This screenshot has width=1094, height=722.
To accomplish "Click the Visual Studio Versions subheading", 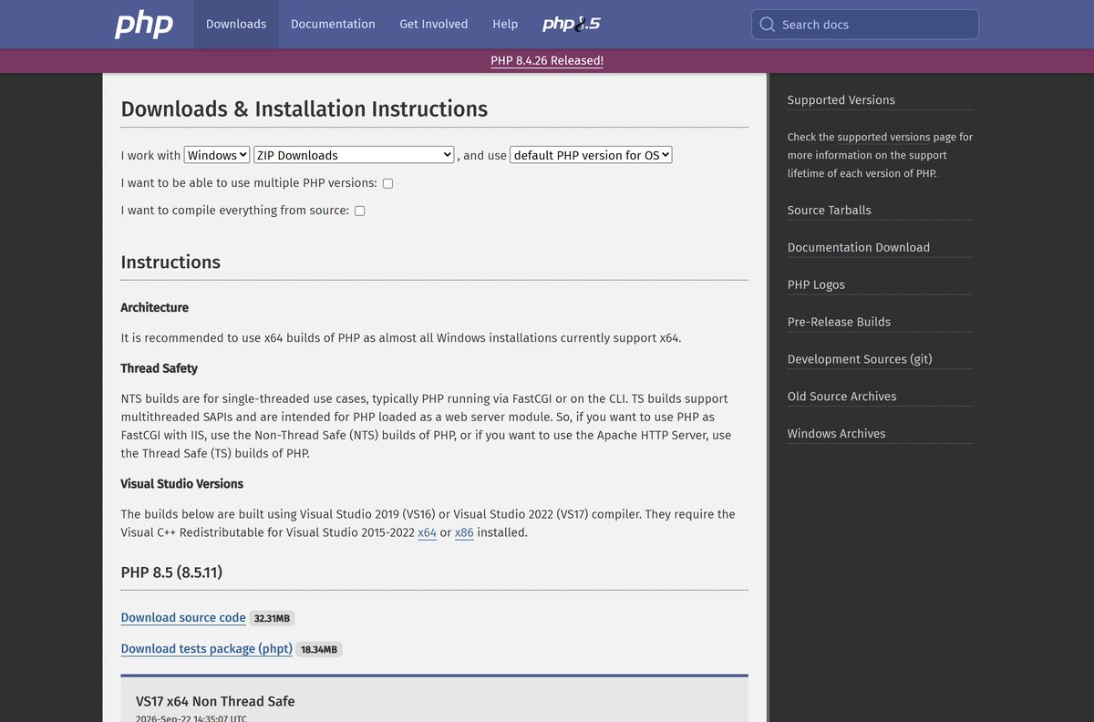I will [182, 484].
